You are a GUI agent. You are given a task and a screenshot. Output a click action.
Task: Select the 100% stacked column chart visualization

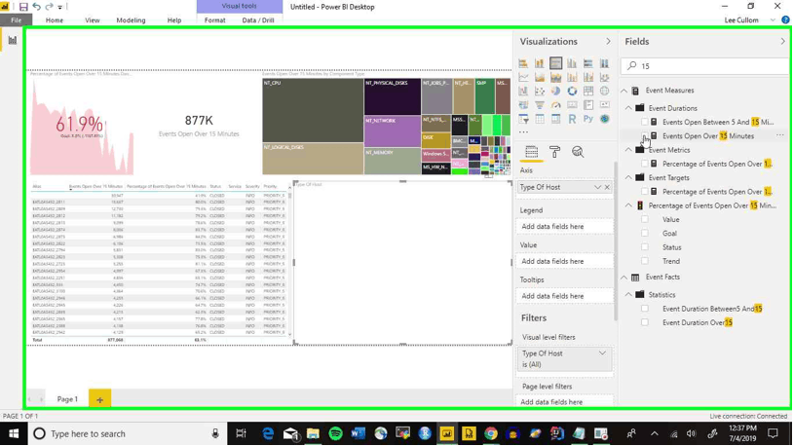pyautogui.click(x=604, y=63)
